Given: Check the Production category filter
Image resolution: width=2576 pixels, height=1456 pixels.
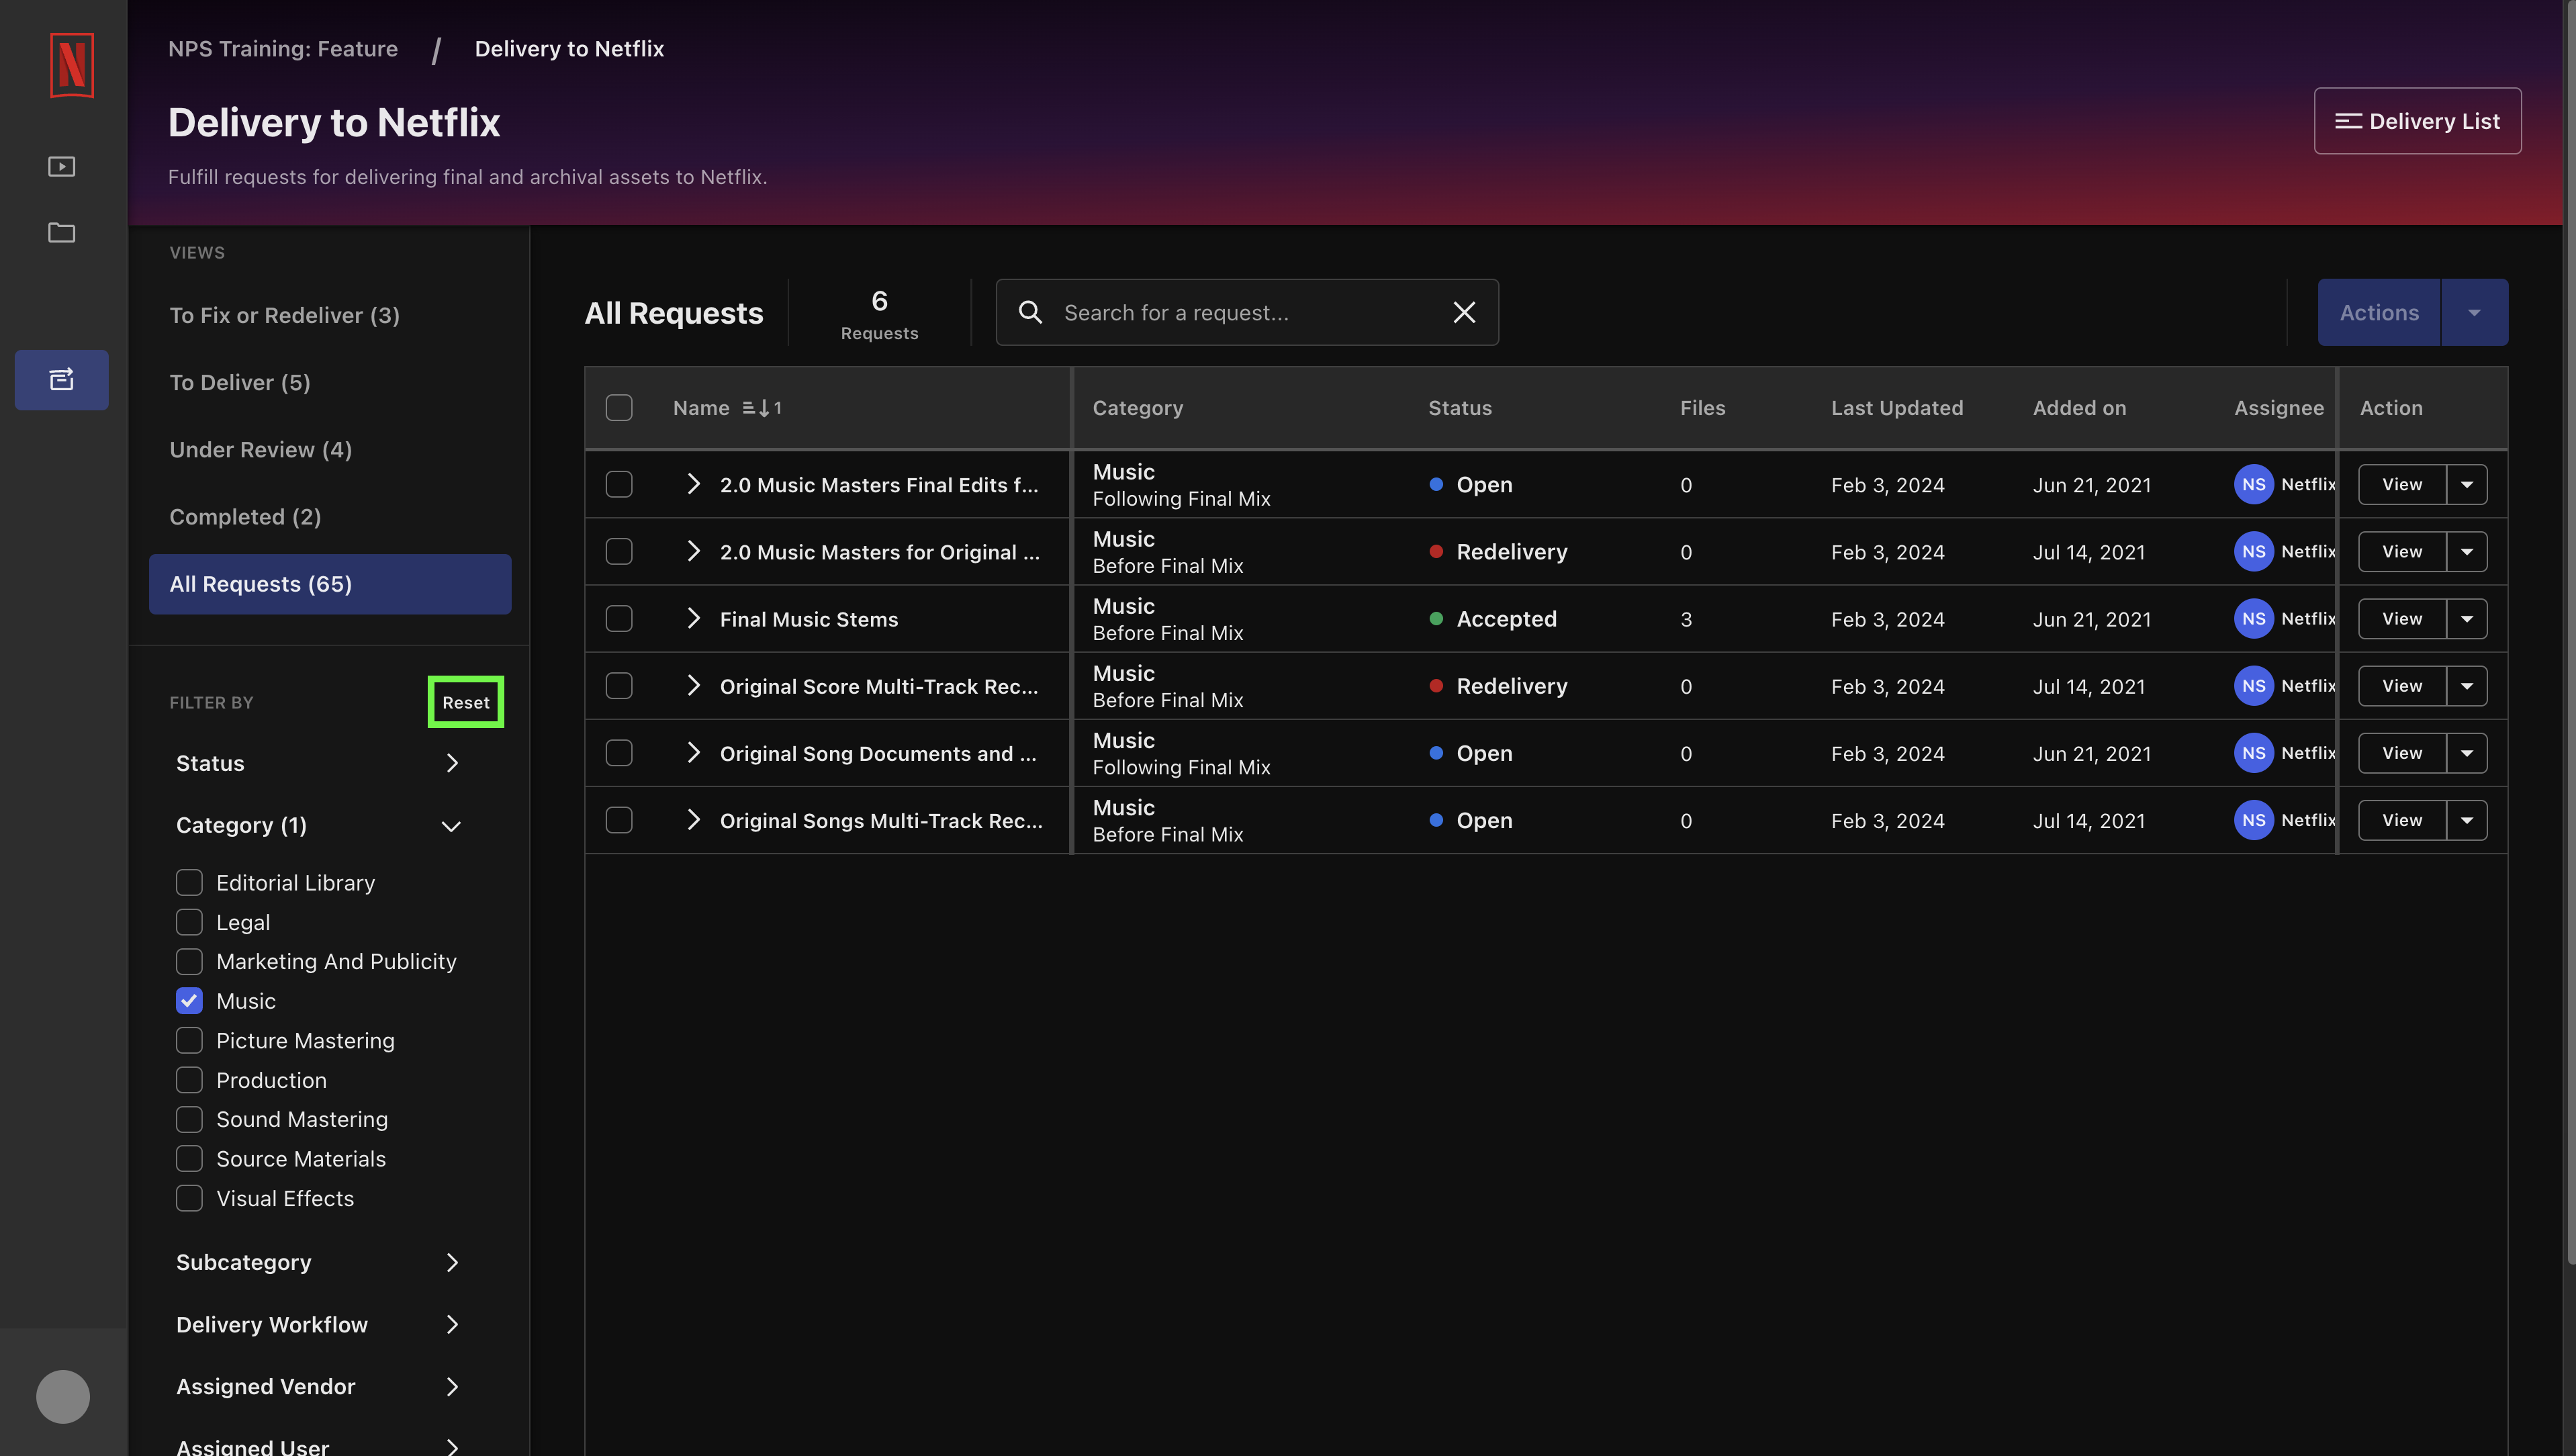Looking at the screenshot, I should point(189,1080).
